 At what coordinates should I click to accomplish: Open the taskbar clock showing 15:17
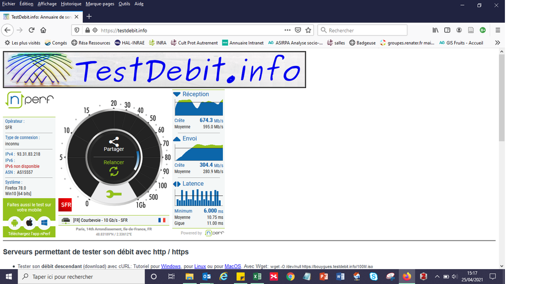pyautogui.click(x=472, y=277)
